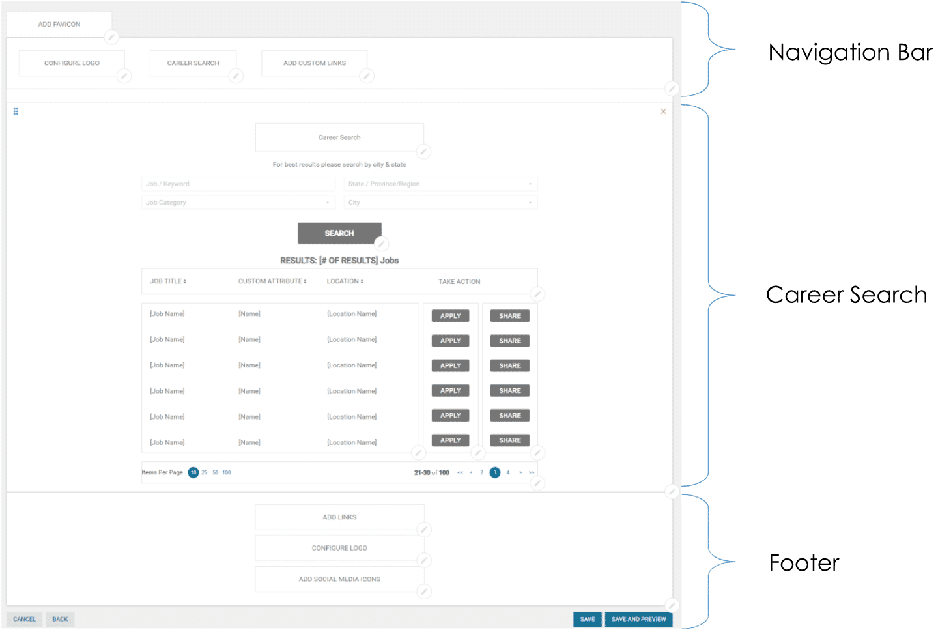The height and width of the screenshot is (630, 938).
Task: Click the edit pencil under the Search button
Action: point(382,244)
